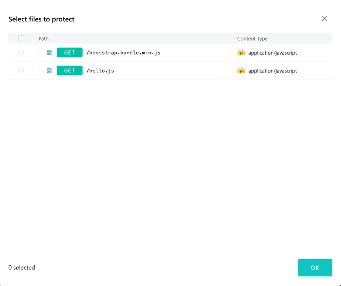Image resolution: width=341 pixels, height=286 pixels.
Task: Click the 0 selected counter text
Action: [22, 268]
